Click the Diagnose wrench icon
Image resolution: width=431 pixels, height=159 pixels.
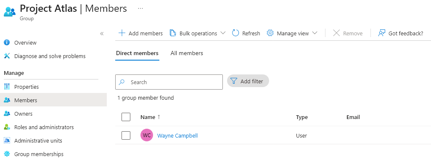[7, 56]
